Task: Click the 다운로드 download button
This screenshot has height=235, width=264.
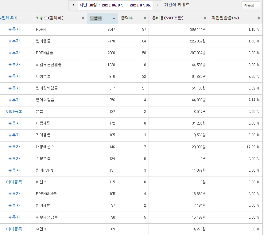Action: click(251, 5)
